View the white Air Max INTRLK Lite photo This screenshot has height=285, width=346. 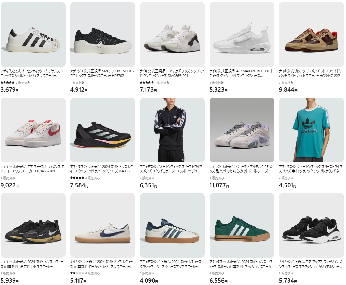[242, 34]
